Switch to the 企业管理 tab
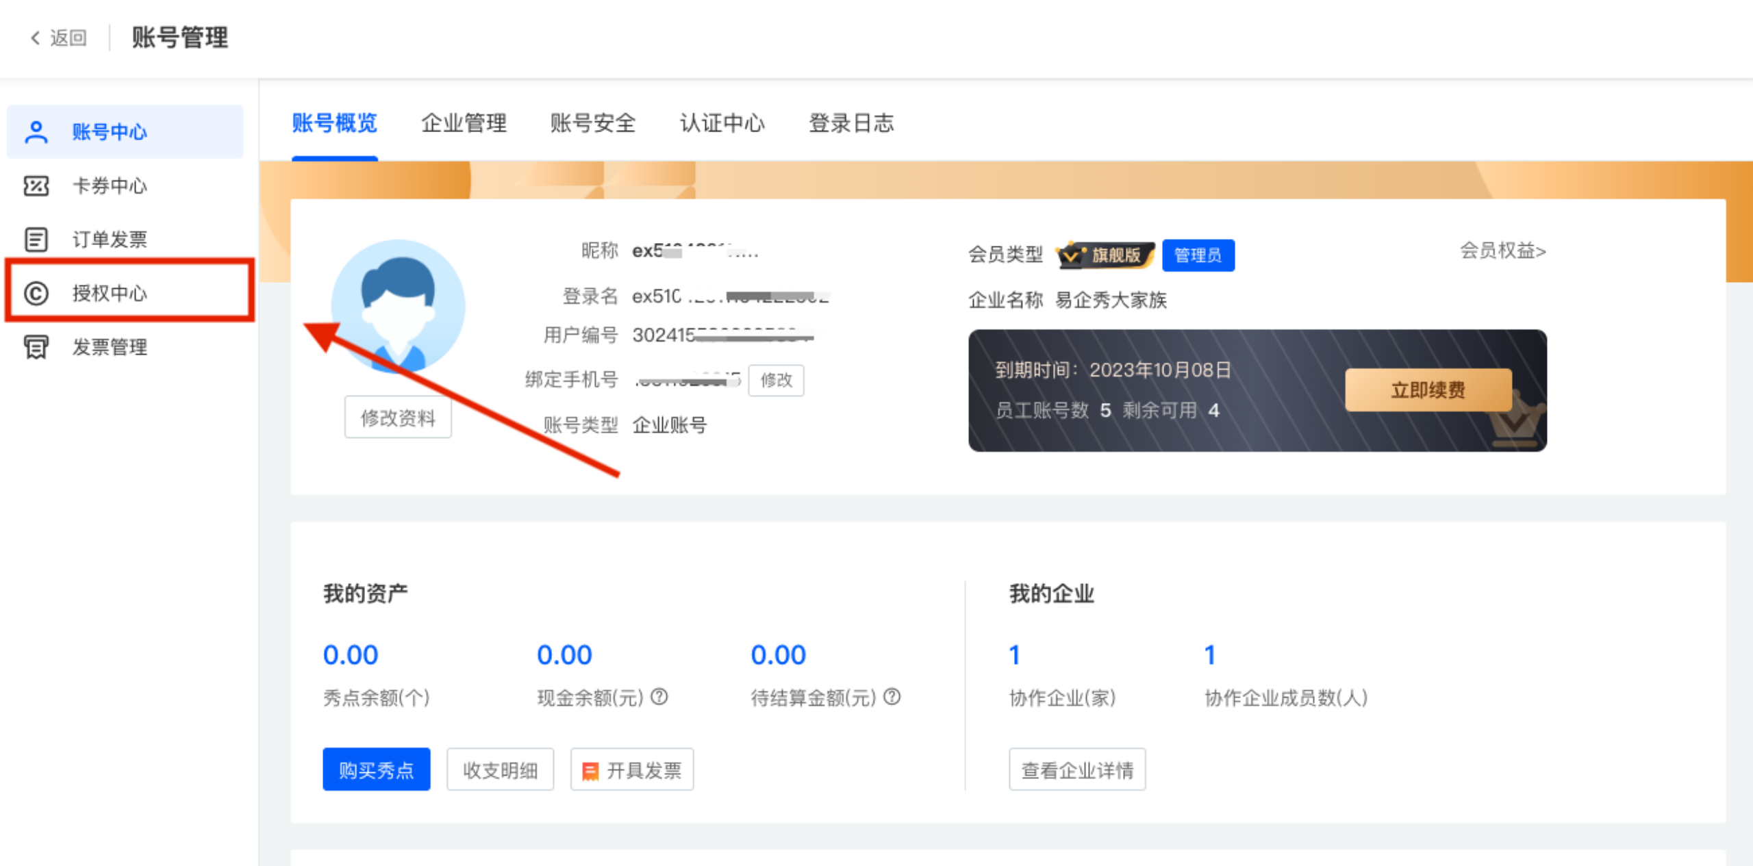The image size is (1753, 866). pos(464,123)
